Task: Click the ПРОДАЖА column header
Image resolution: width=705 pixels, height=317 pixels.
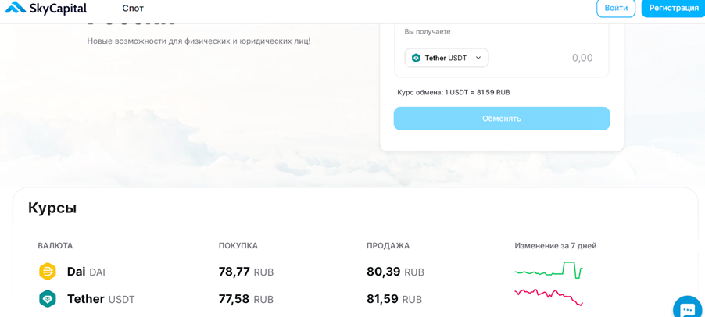Action: (x=388, y=246)
